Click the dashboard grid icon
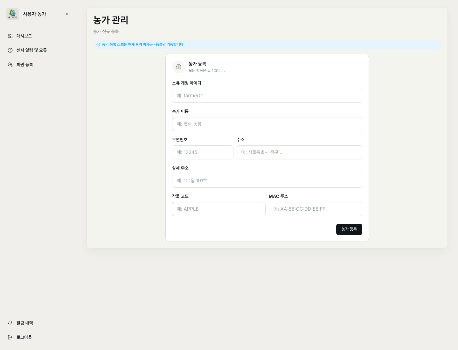Image resolution: width=458 pixels, height=350 pixels. 10,36
